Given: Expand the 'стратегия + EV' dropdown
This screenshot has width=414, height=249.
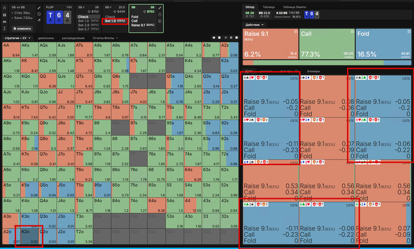Looking at the screenshot, I should [17, 38].
